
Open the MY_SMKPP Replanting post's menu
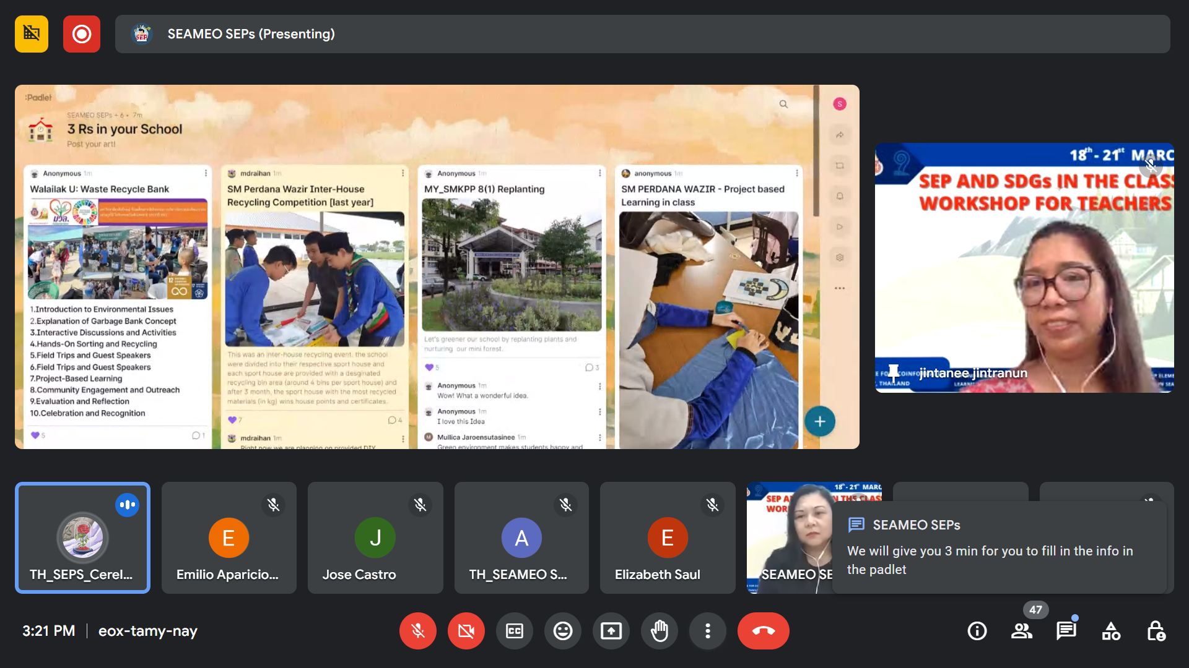click(599, 173)
